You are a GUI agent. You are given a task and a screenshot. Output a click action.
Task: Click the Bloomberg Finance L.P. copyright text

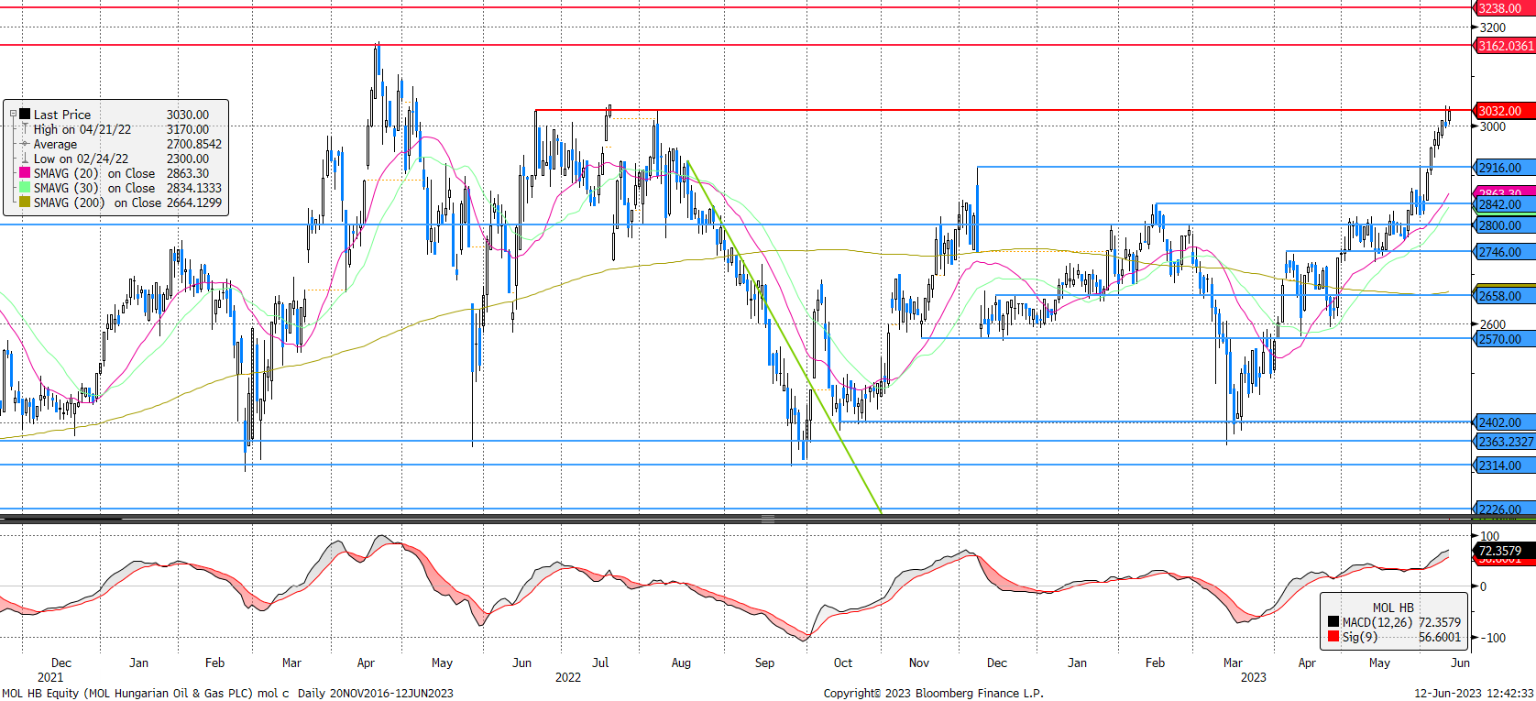[933, 694]
